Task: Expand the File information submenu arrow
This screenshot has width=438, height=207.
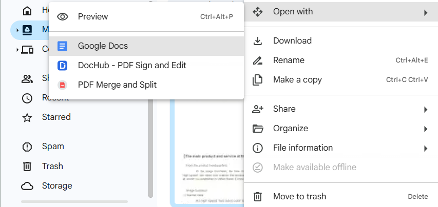Action: (426, 149)
